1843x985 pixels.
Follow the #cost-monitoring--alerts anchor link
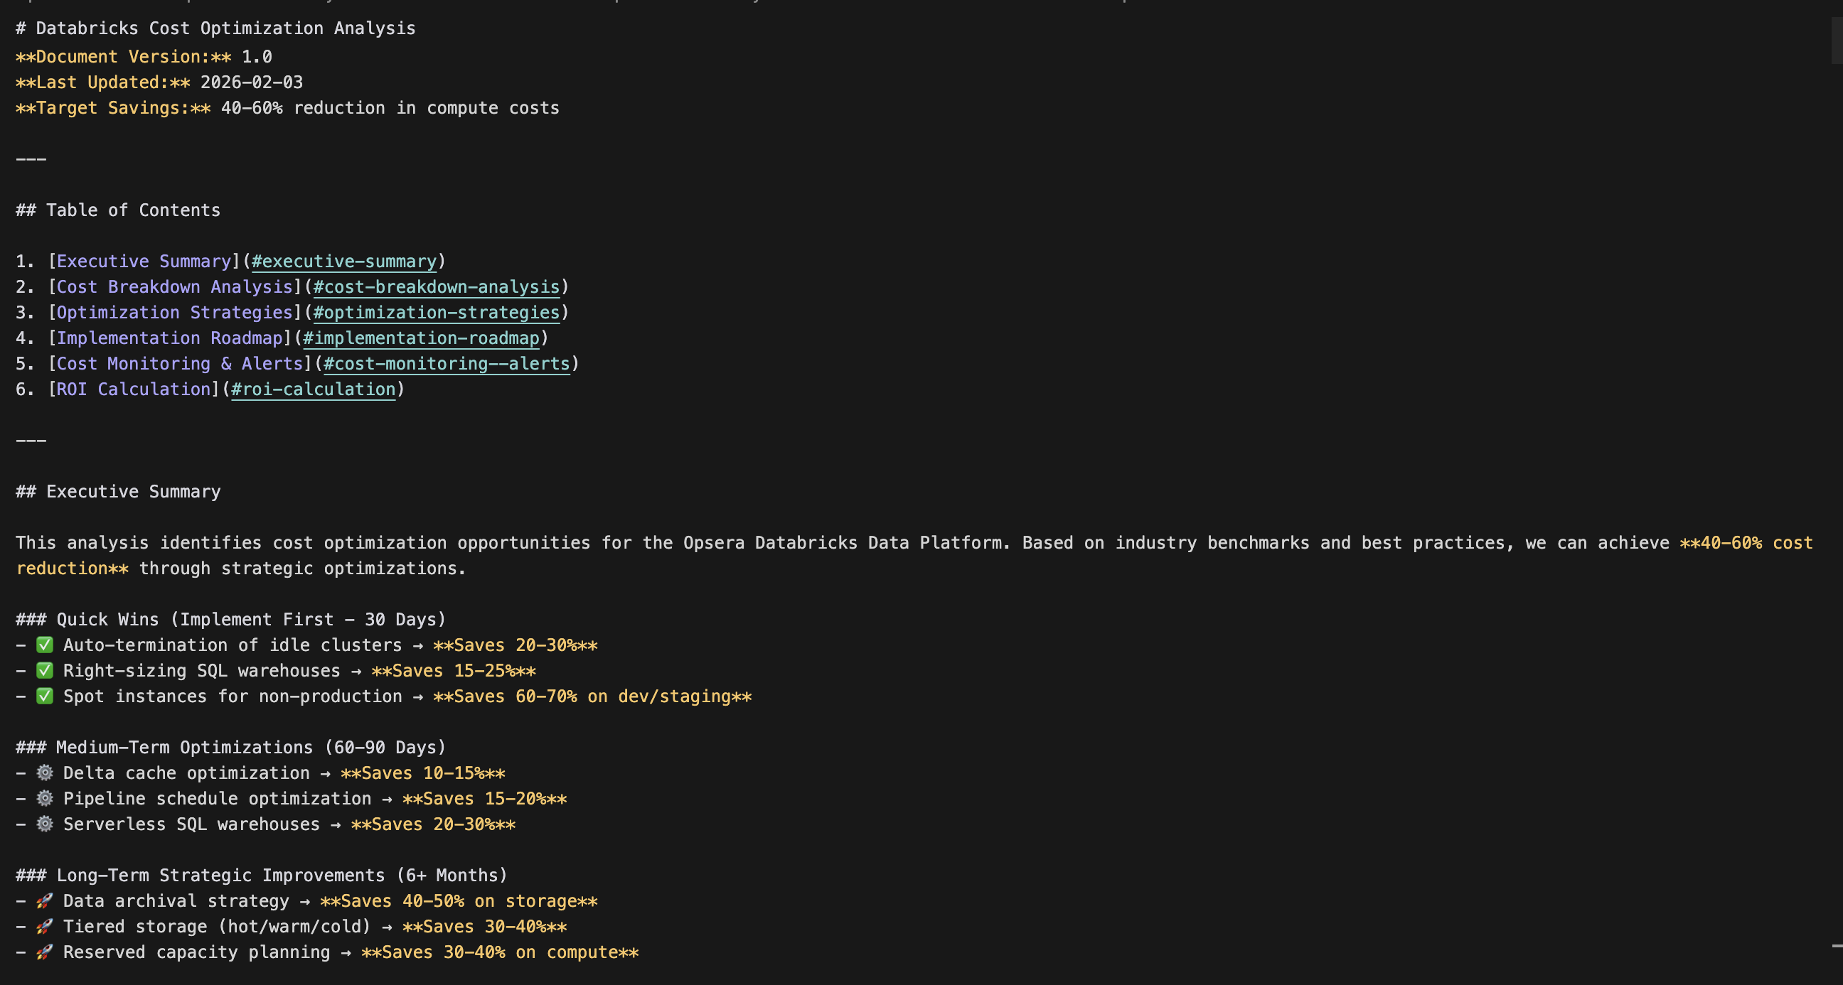point(447,364)
